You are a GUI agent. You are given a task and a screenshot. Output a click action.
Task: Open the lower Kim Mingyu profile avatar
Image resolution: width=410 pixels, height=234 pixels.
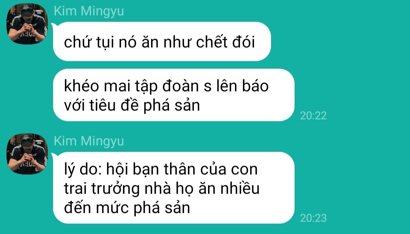coord(27,154)
